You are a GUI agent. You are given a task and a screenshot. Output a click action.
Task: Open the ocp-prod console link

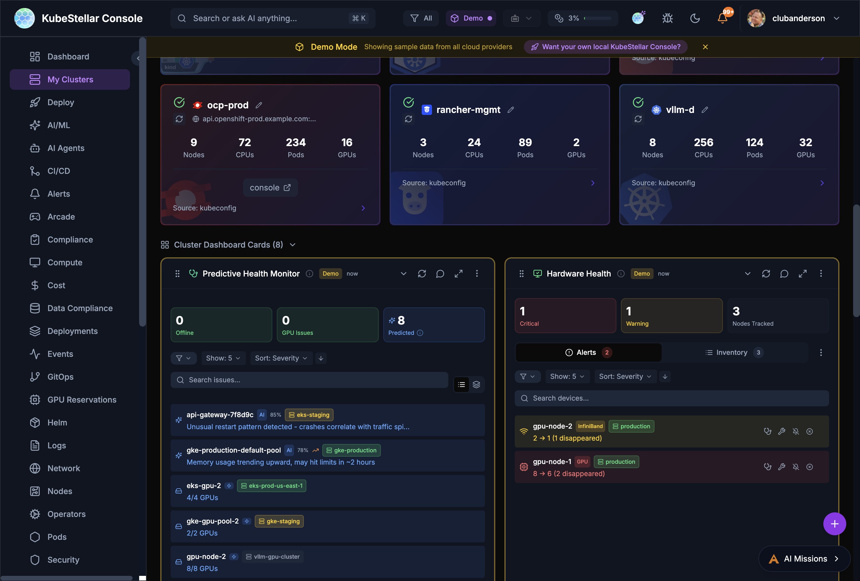(x=270, y=188)
